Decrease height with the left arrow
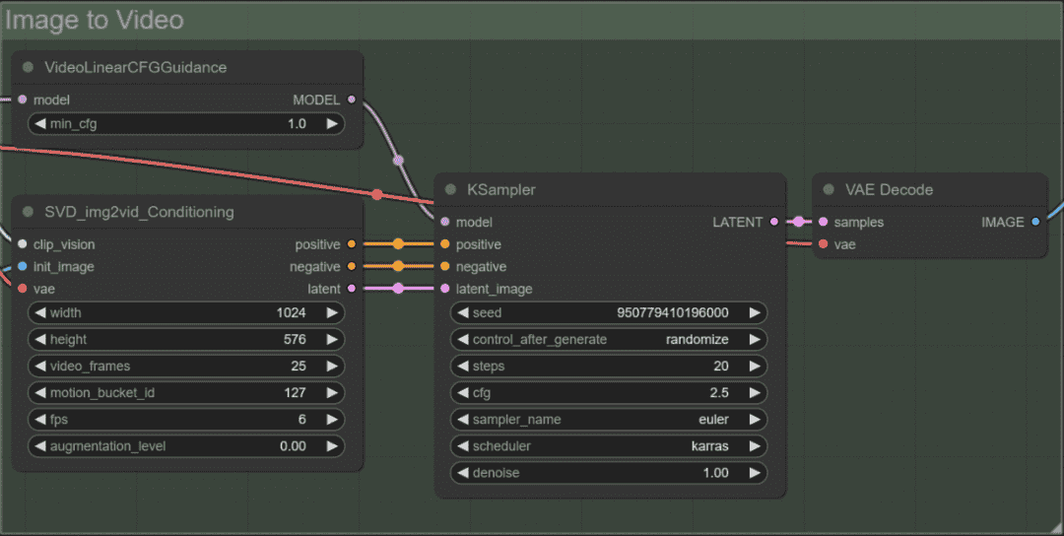Image resolution: width=1064 pixels, height=536 pixels. [x=40, y=339]
